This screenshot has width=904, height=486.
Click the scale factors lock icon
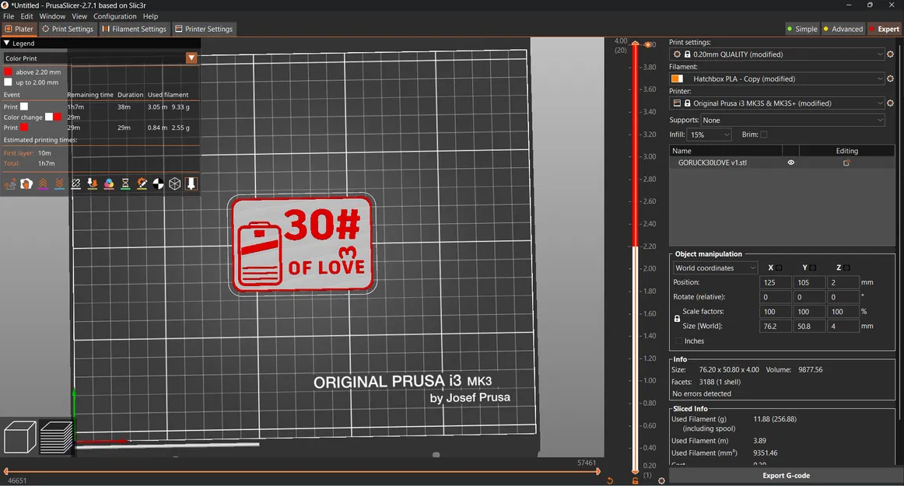click(677, 319)
